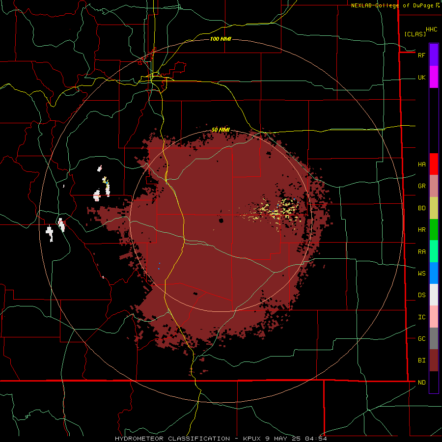
Task: Click the DS legend label
Action: click(x=421, y=295)
